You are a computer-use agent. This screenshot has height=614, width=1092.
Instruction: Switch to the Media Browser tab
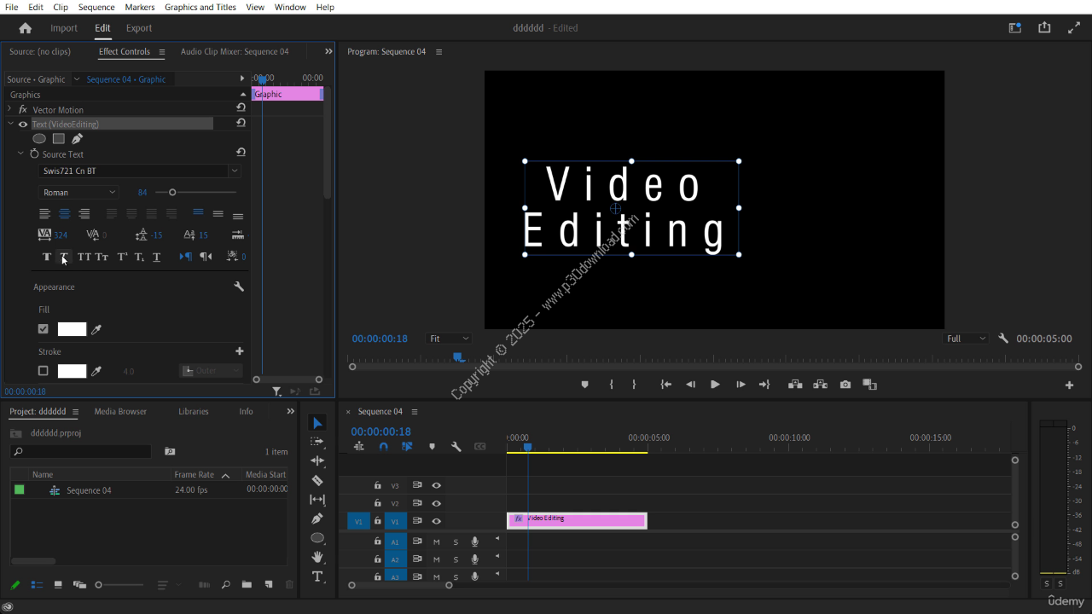coord(120,412)
